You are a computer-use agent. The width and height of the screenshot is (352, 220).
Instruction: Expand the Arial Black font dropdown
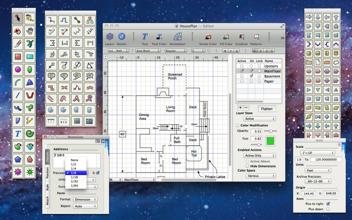pyautogui.click(x=148, y=51)
